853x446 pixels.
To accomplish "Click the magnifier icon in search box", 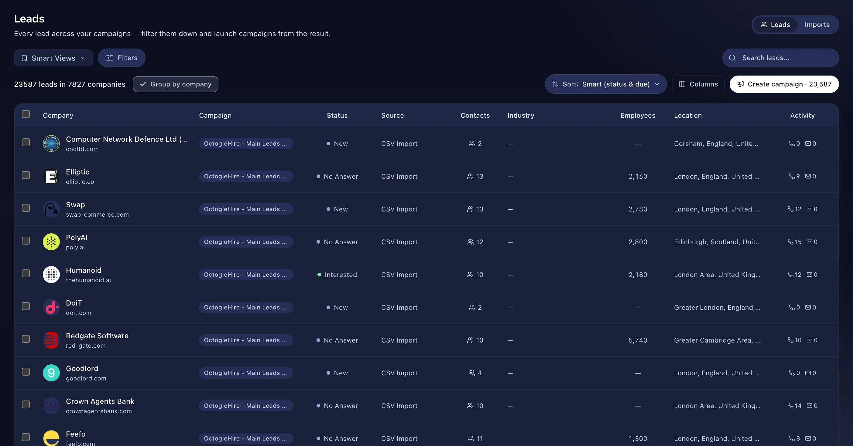I will [x=732, y=58].
